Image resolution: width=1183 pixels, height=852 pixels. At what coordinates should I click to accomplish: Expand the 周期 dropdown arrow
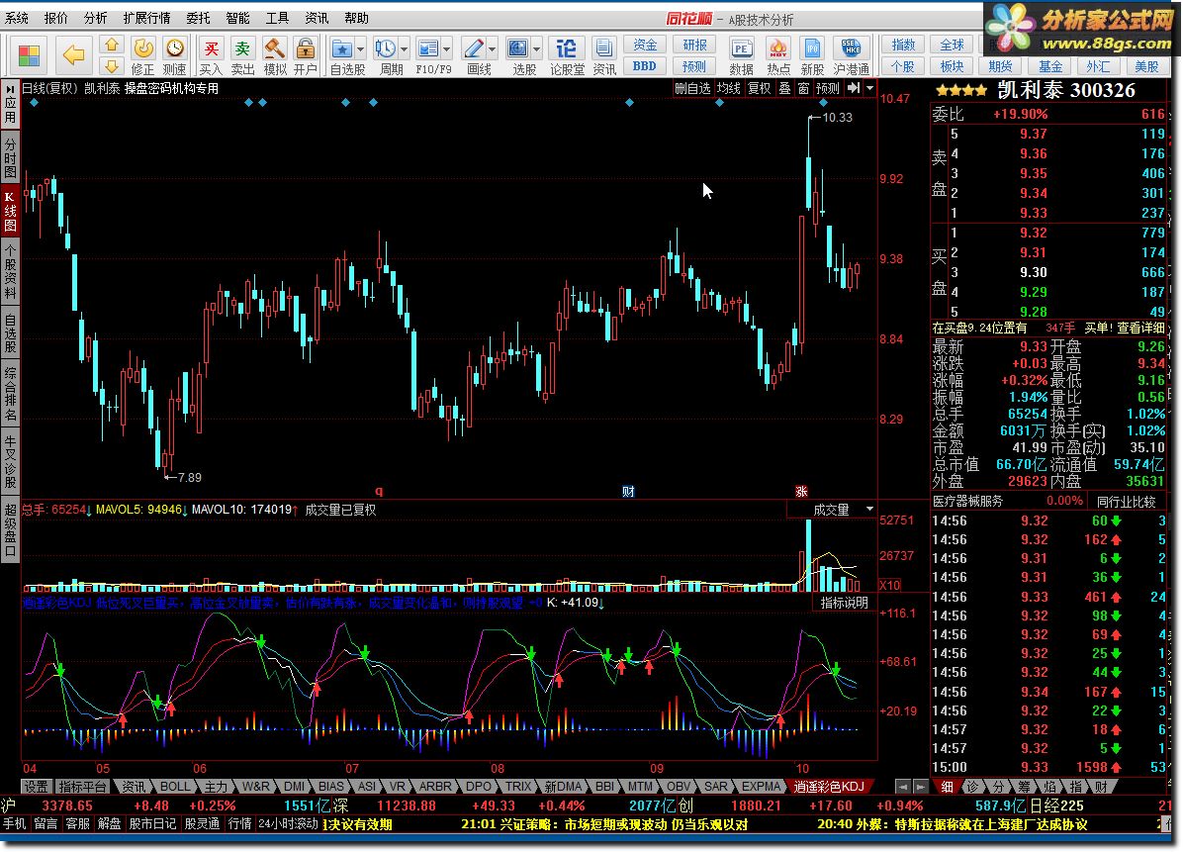point(404,49)
